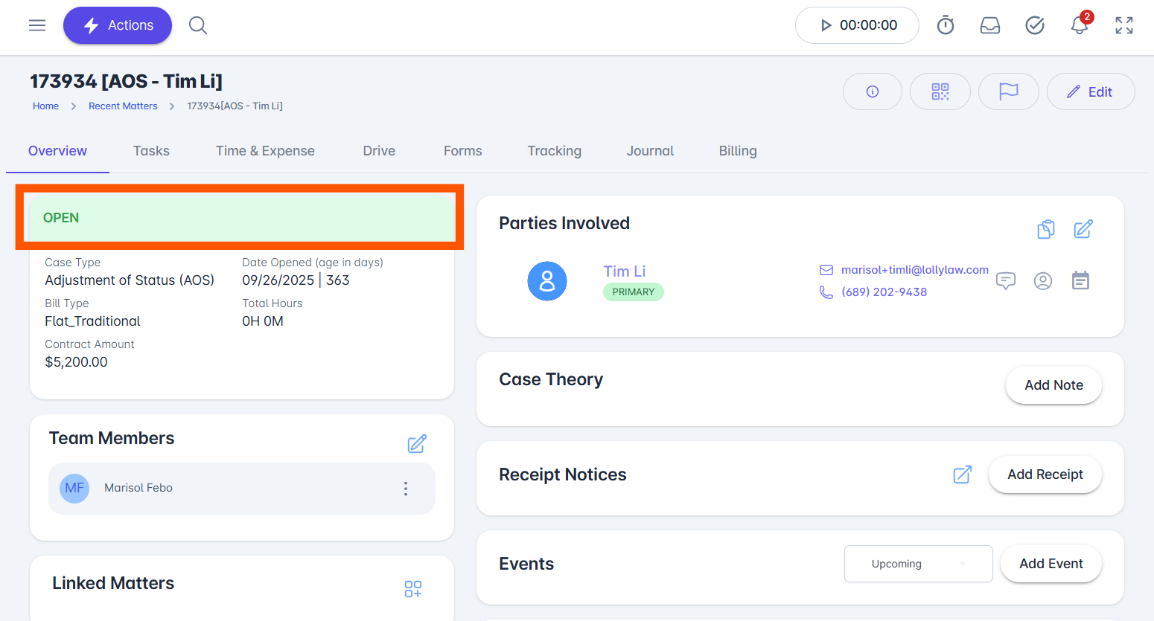Start the 00:00:00 timer
This screenshot has height=621, width=1154.
click(x=857, y=25)
